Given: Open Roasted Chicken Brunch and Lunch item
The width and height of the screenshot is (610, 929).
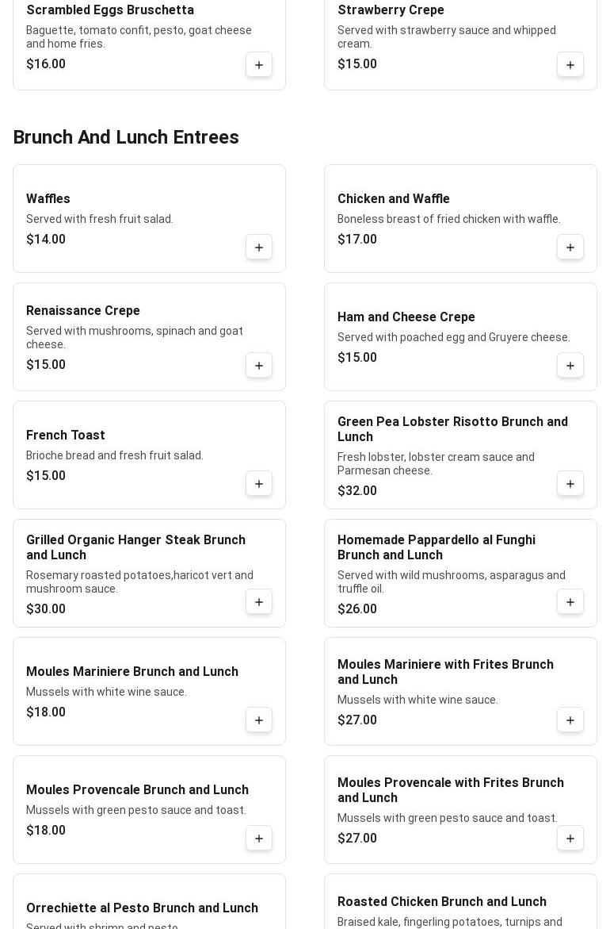Looking at the screenshot, I should click(442, 901).
